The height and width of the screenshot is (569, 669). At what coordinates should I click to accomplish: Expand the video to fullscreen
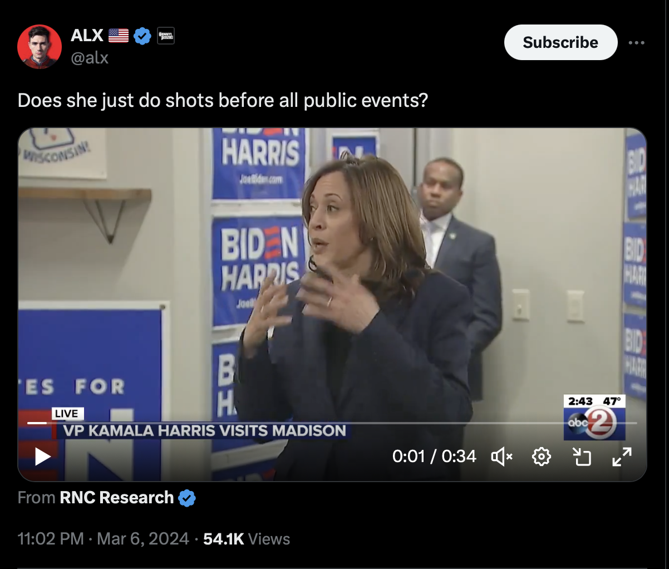pos(622,457)
